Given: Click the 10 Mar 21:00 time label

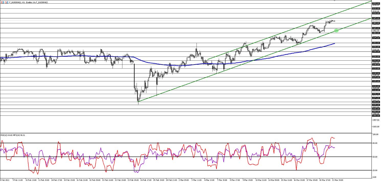Looking at the screenshot, I should [261, 180].
